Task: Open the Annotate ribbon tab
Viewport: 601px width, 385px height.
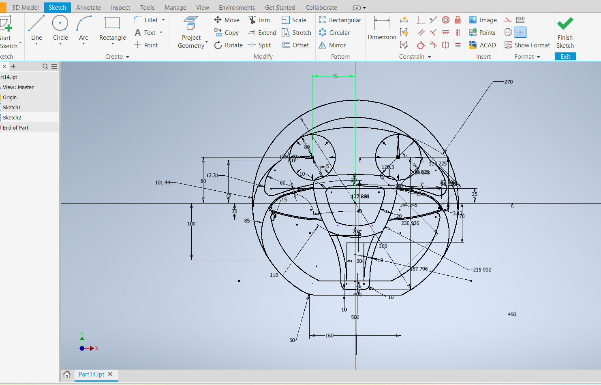Action: [88, 7]
